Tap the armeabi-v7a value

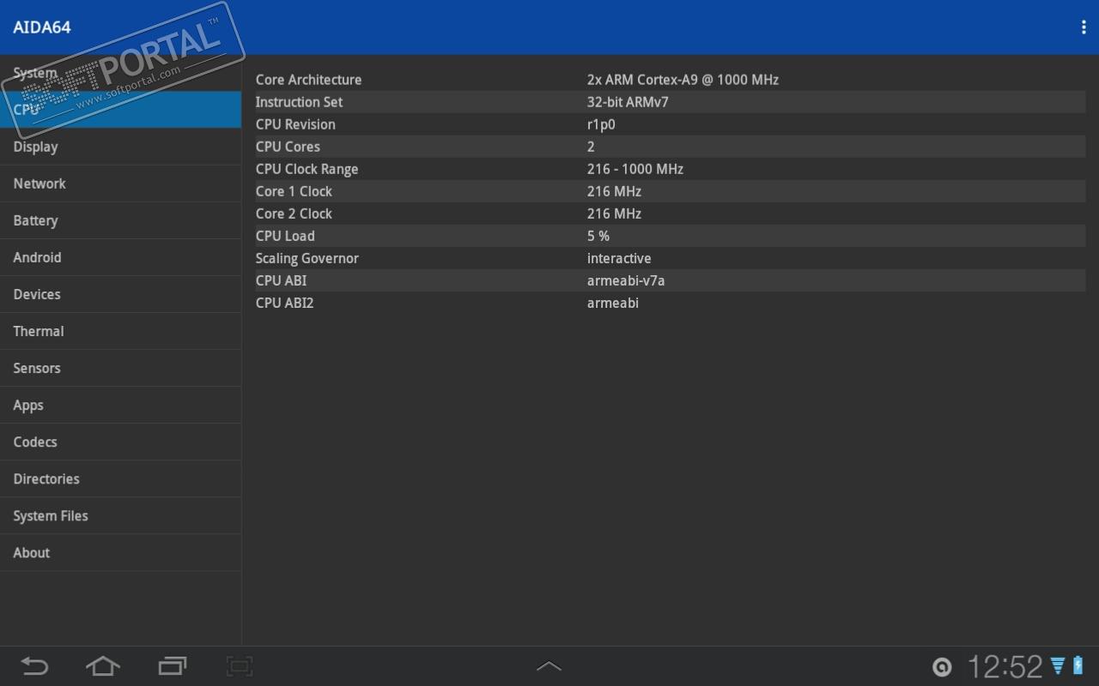[x=626, y=280]
